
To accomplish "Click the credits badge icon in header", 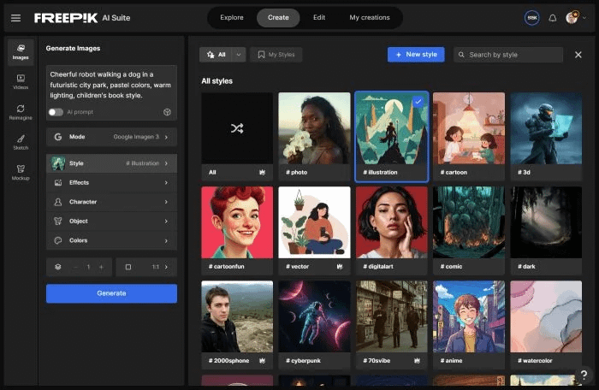I will (532, 18).
